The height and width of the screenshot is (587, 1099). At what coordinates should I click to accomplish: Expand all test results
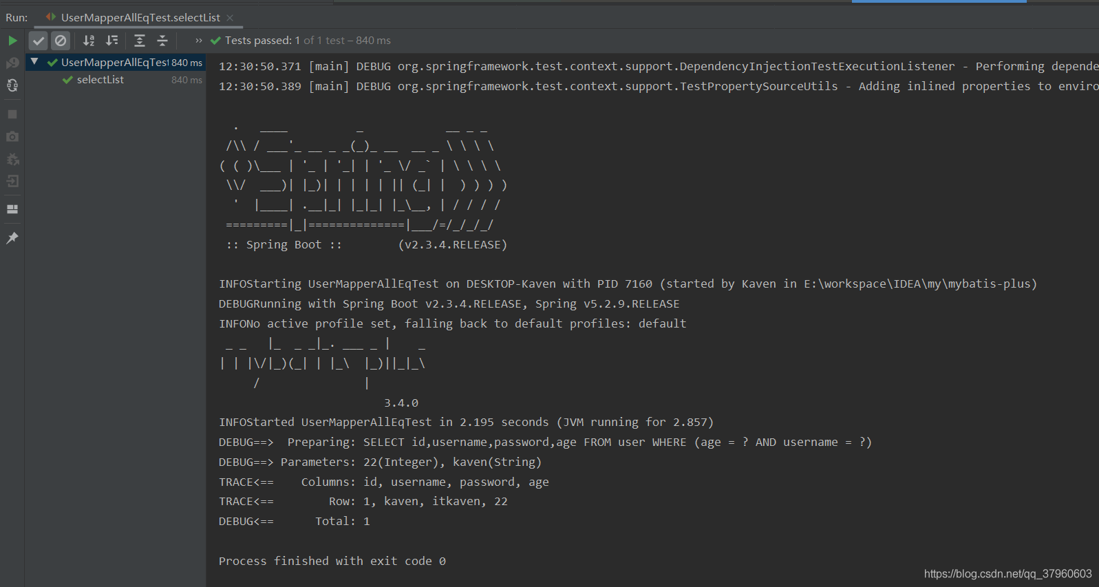pyautogui.click(x=140, y=41)
